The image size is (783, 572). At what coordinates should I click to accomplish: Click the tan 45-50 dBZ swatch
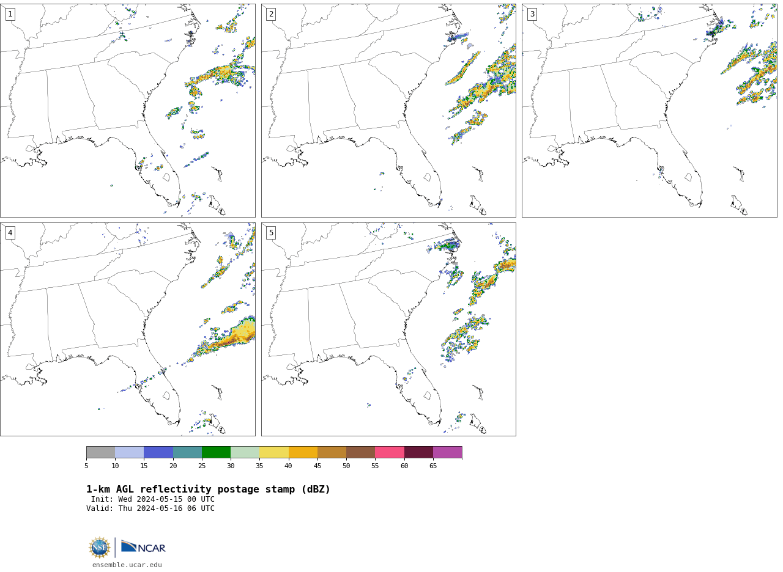tap(332, 452)
